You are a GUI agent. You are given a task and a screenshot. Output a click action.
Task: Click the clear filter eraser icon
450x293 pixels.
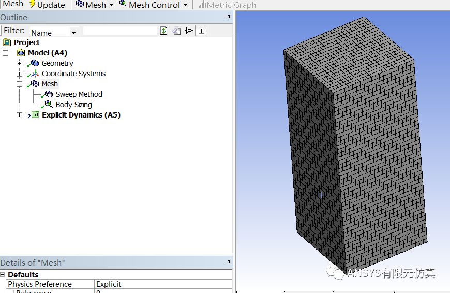tap(176, 31)
